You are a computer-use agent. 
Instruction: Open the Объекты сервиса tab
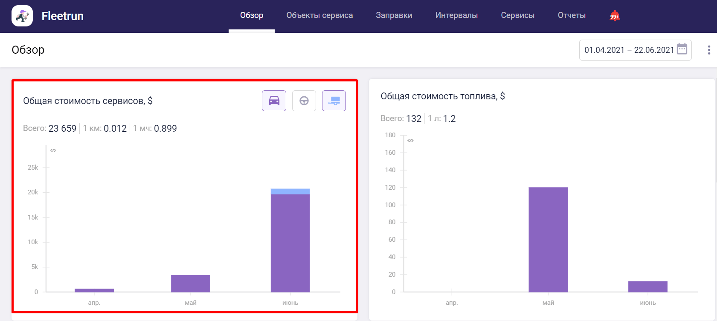coord(319,15)
